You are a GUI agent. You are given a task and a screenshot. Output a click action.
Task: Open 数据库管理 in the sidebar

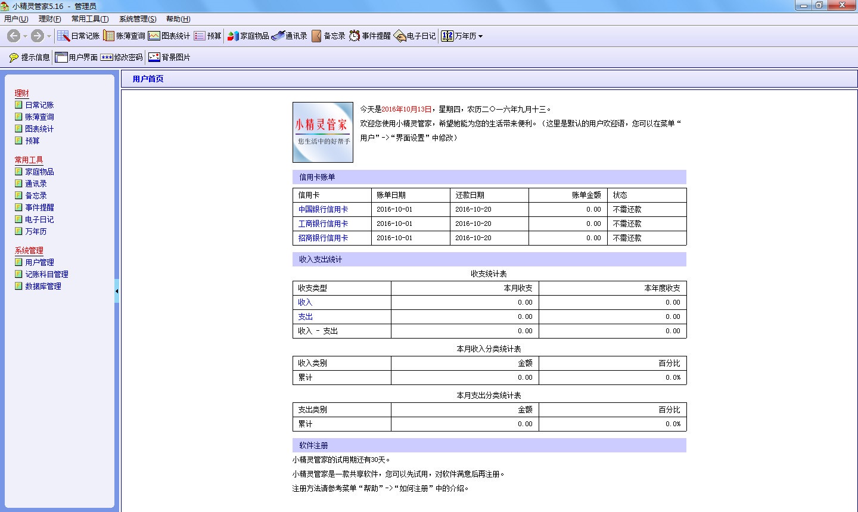43,286
